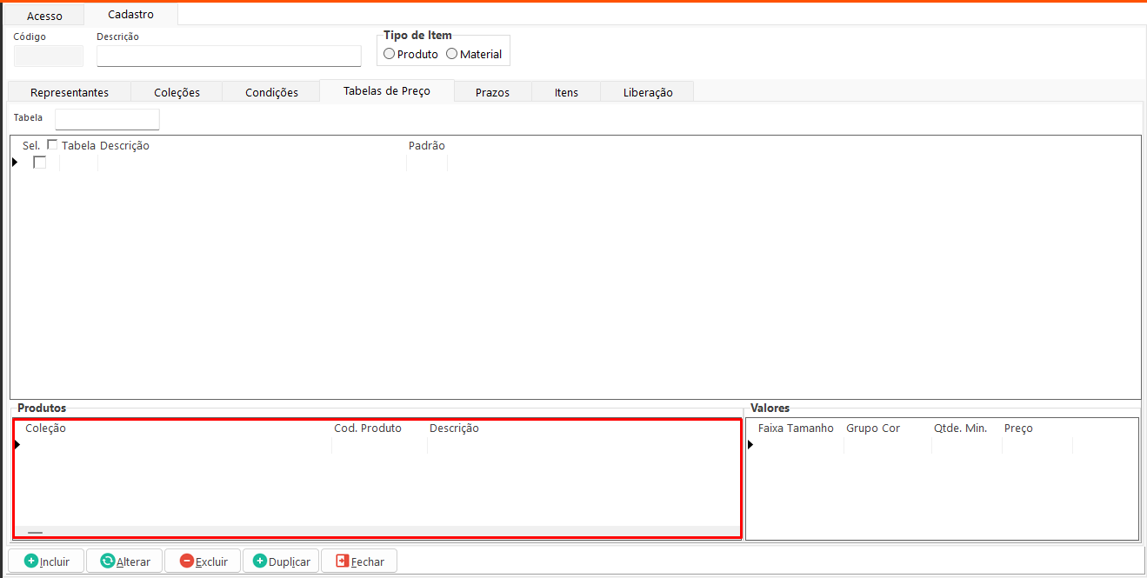Click the red minus Excluir icon
This screenshot has height=578, width=1147.
pyautogui.click(x=186, y=561)
